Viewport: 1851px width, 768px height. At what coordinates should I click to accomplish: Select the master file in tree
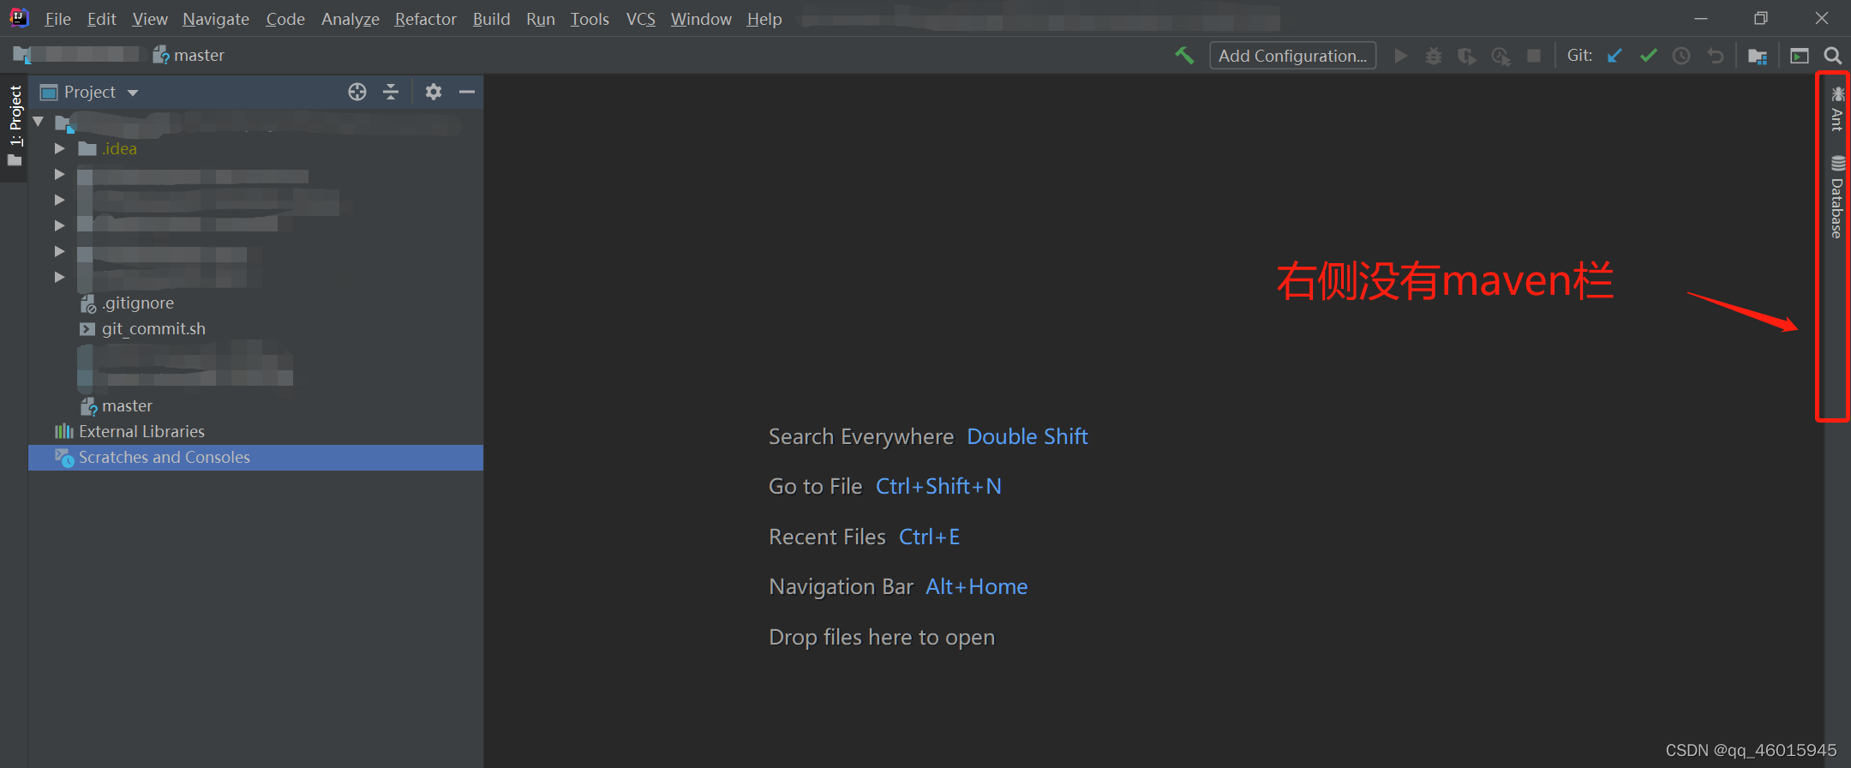coord(127,405)
